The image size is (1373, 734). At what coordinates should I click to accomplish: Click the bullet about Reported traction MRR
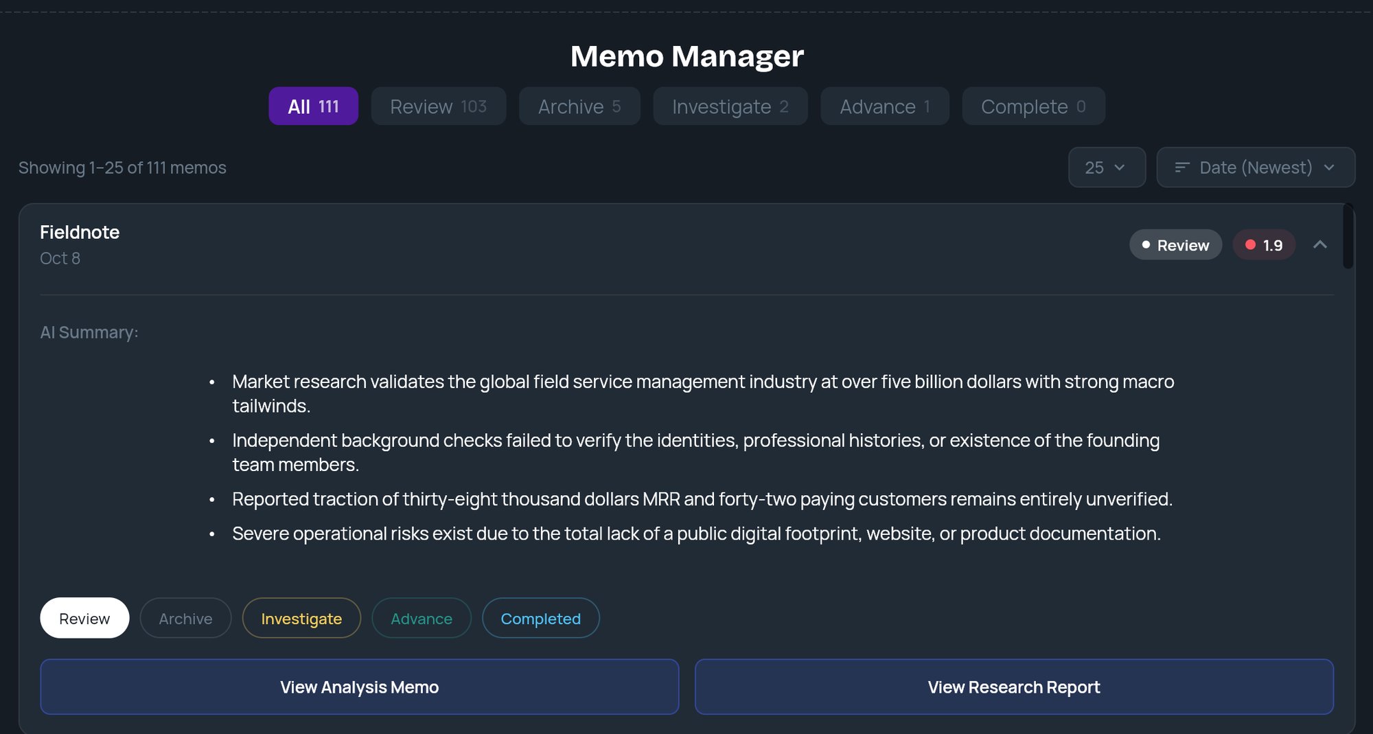coord(702,499)
